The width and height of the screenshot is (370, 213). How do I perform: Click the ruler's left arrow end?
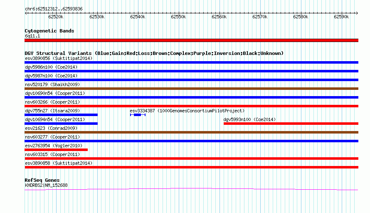click(x=26, y=13)
